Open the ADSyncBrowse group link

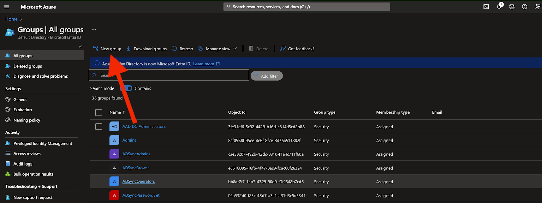click(x=136, y=168)
